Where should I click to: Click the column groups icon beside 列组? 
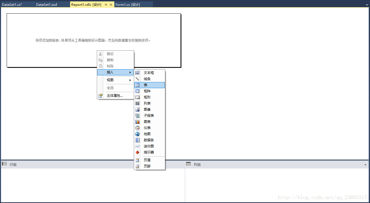coord(188,164)
